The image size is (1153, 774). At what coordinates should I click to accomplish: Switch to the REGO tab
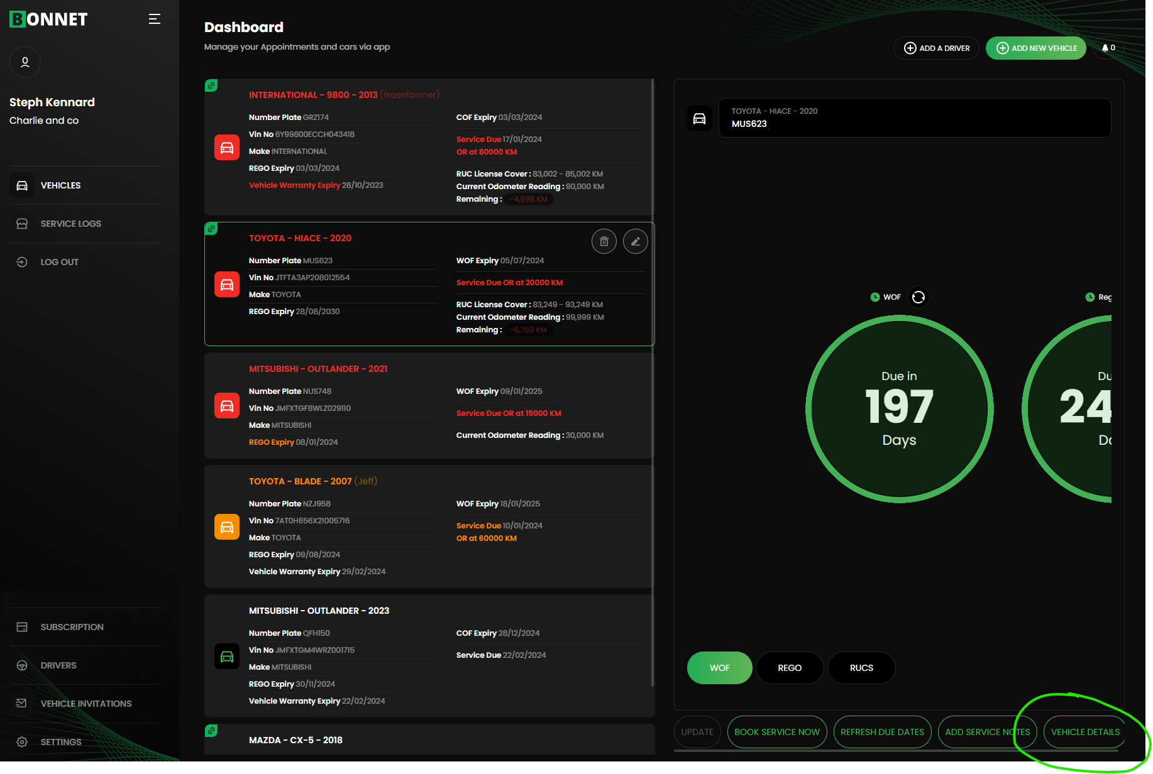pos(790,668)
